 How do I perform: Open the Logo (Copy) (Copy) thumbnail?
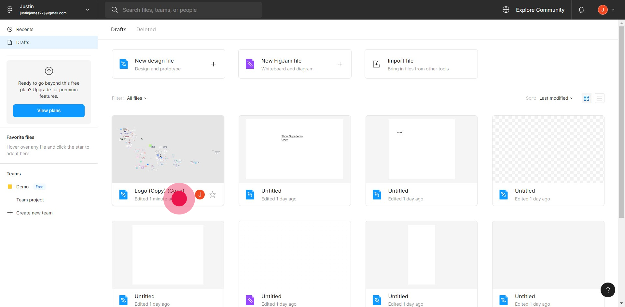point(168,149)
